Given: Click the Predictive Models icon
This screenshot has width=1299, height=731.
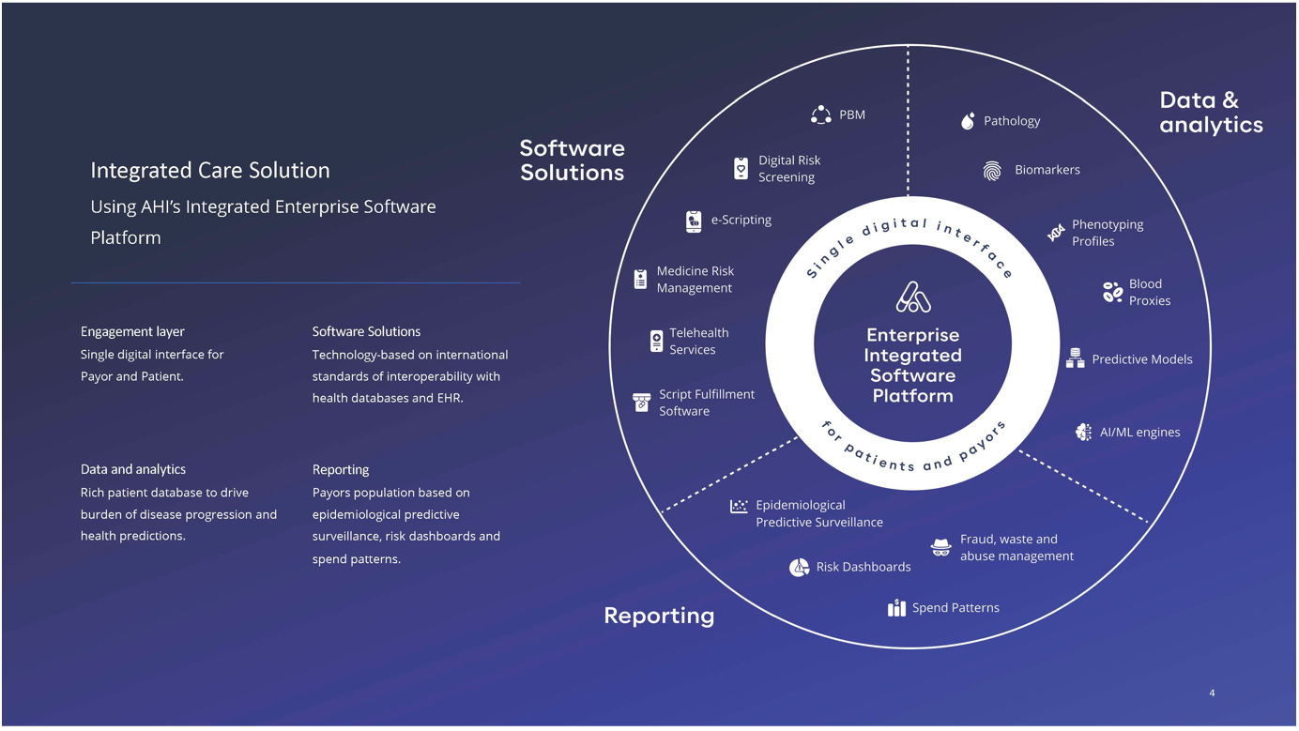Looking at the screenshot, I should [x=1076, y=358].
